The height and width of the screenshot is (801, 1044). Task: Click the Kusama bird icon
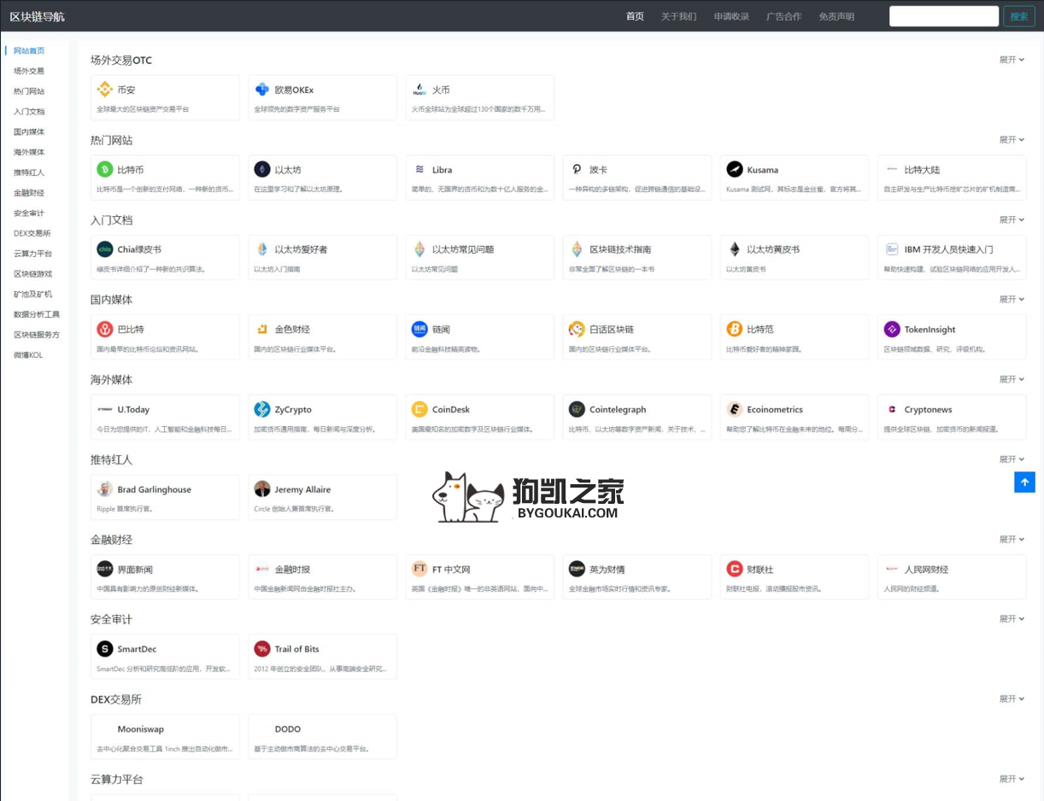pyautogui.click(x=734, y=169)
